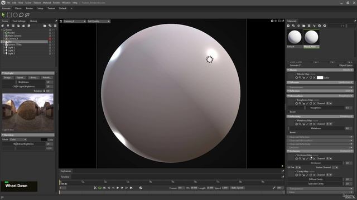
Task: Clear Albedo Map with X icon
Action: coord(314,78)
